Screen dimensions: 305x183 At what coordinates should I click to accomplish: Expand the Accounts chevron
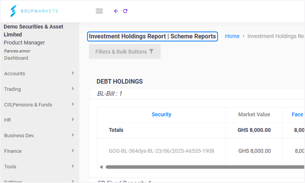73,73
